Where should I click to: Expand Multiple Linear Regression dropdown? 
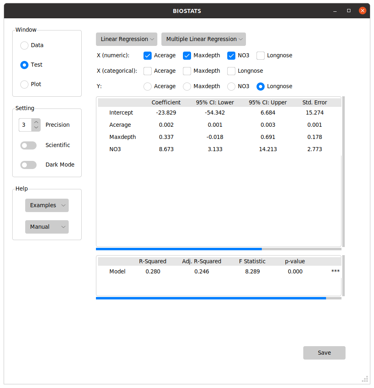pos(203,39)
